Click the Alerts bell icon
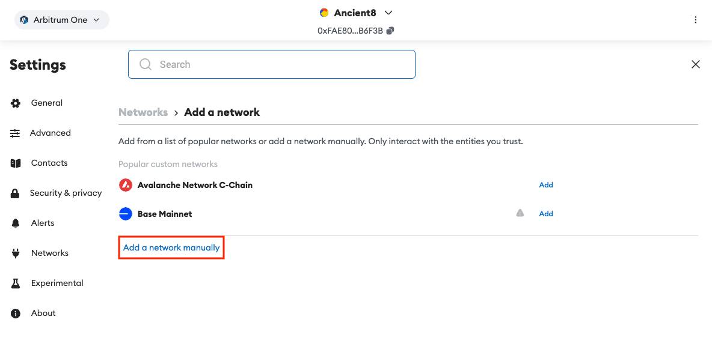 [x=16, y=223]
